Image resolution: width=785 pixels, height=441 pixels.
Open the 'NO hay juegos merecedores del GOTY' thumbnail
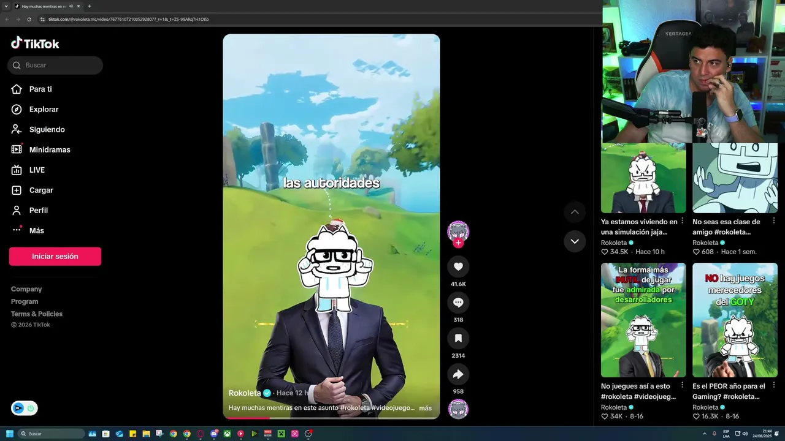(735, 320)
